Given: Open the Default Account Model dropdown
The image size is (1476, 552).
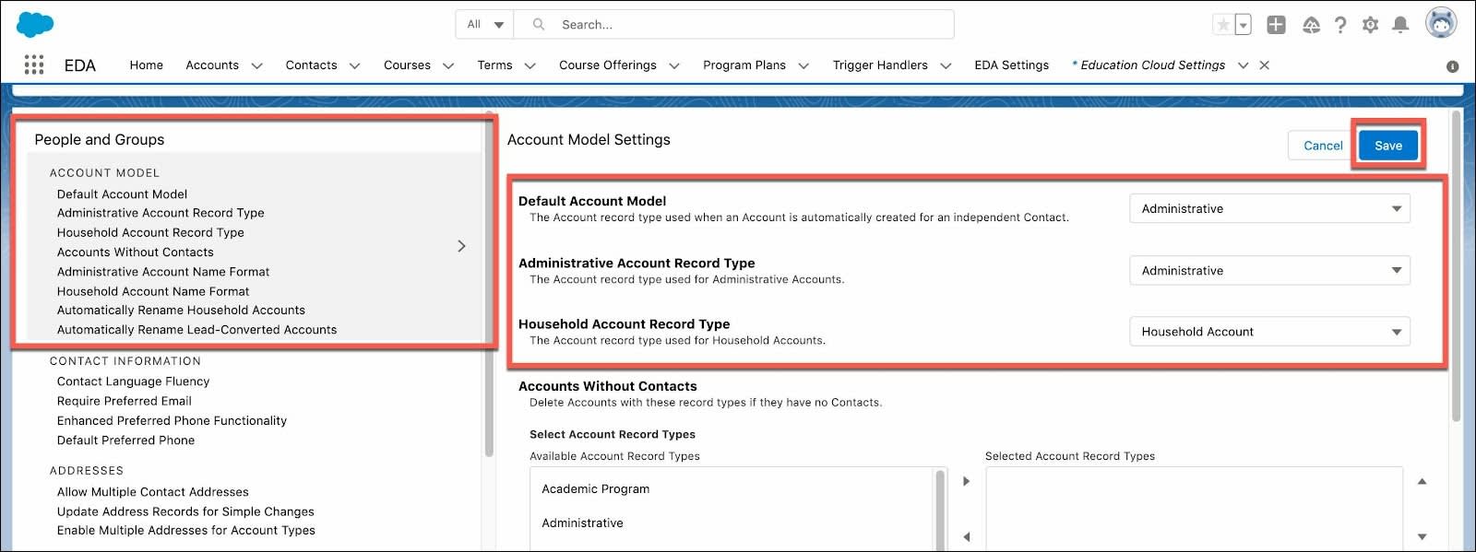Looking at the screenshot, I should tap(1269, 208).
